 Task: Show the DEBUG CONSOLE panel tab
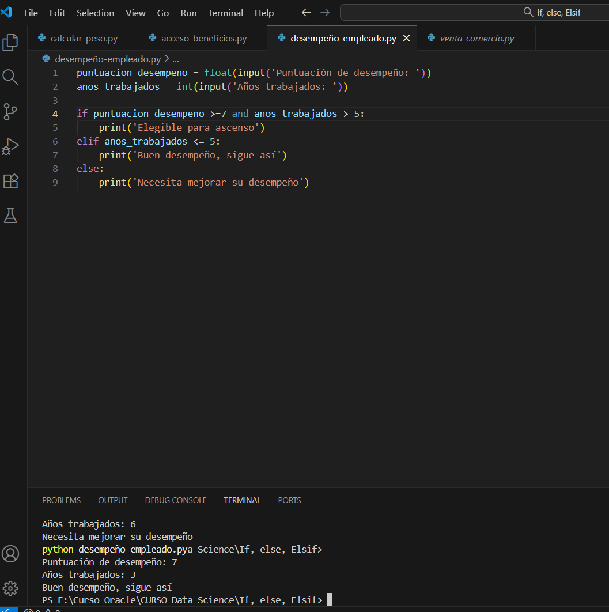click(175, 500)
